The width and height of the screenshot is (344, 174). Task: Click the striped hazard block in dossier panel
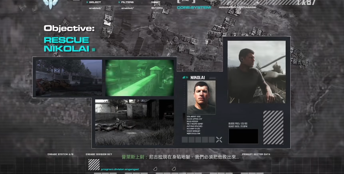pyautogui.click(x=273, y=127)
